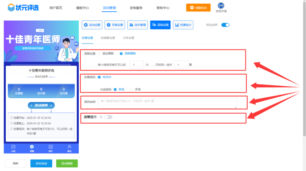Open 投票统计 chart toolbar button
This screenshot has height=171, width=306.
coord(183,25)
